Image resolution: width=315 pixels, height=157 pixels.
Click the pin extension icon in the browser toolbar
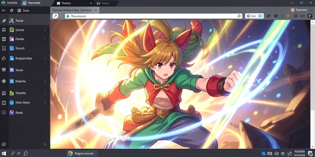pyautogui.click(x=269, y=16)
